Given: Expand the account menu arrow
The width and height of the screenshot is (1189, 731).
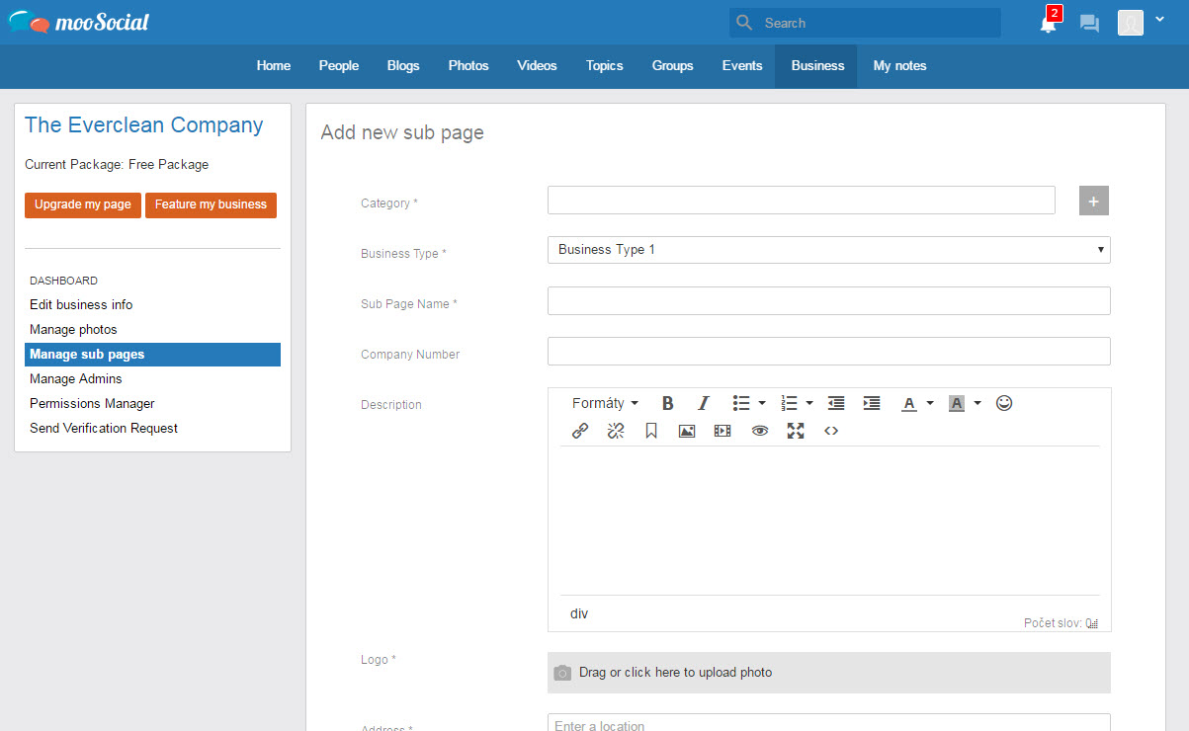Looking at the screenshot, I should pos(1159,19).
